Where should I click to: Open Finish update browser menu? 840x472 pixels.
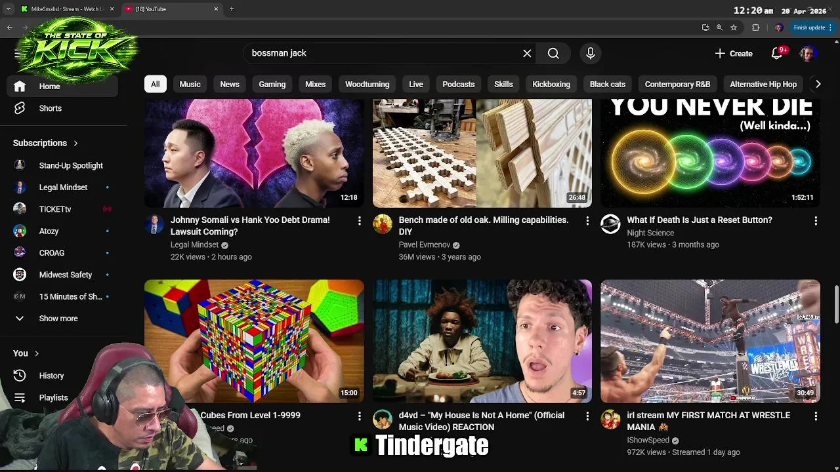point(813,28)
